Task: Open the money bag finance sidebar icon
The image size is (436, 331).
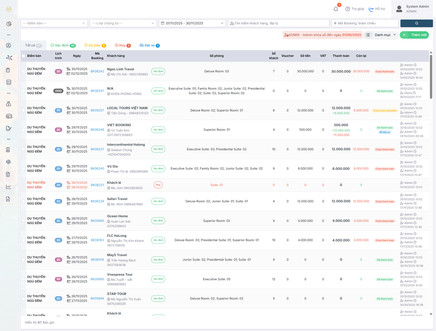Action: coord(9,104)
